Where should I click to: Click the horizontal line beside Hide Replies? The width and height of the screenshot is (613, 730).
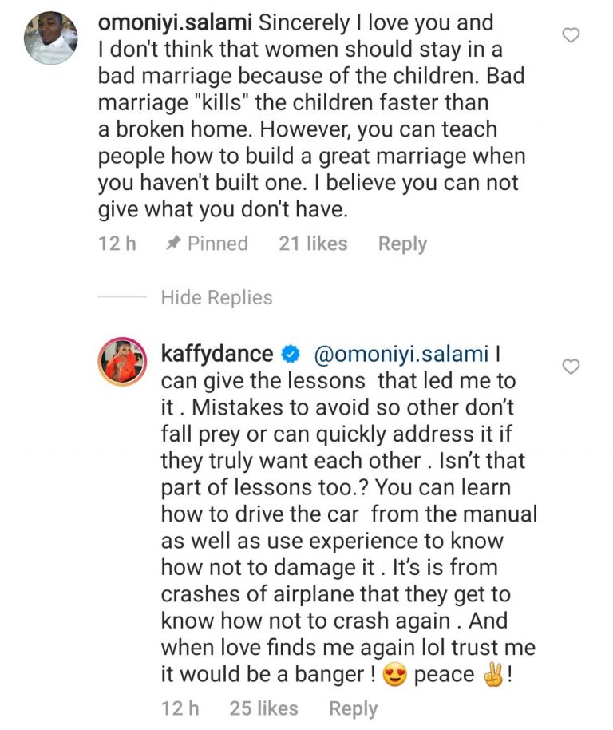(122, 298)
